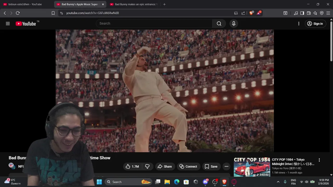The image size is (333, 187).
Task: Switch to the bidoun este2dhen YouTube tab
Action: (25, 4)
